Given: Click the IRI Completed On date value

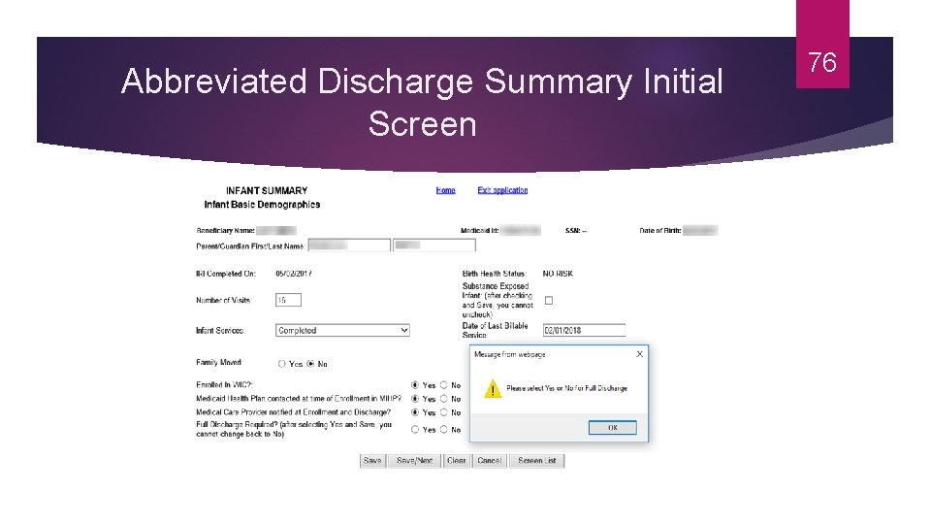Looking at the screenshot, I should [293, 274].
